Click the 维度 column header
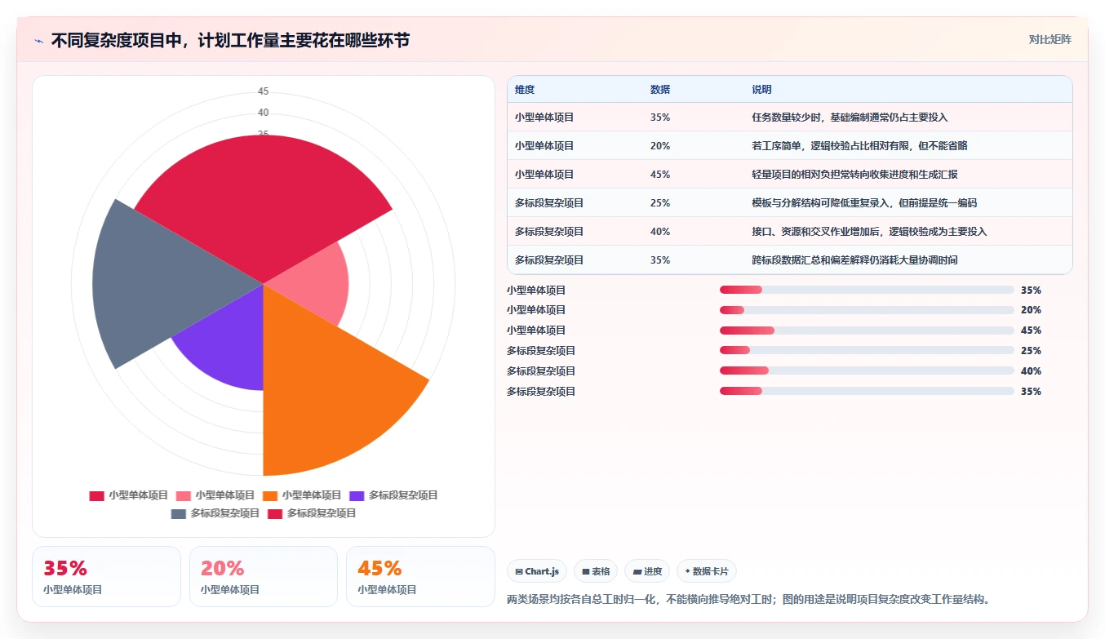 pyautogui.click(x=525, y=90)
